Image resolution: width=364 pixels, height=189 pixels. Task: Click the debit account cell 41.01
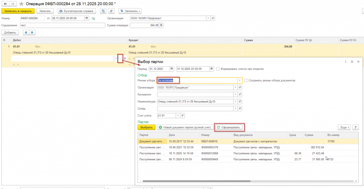click(22, 46)
